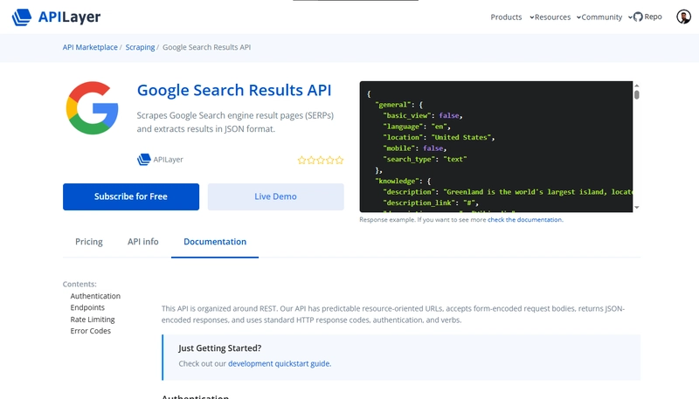Open the Live Demo button
Image resolution: width=699 pixels, height=399 pixels.
click(275, 196)
